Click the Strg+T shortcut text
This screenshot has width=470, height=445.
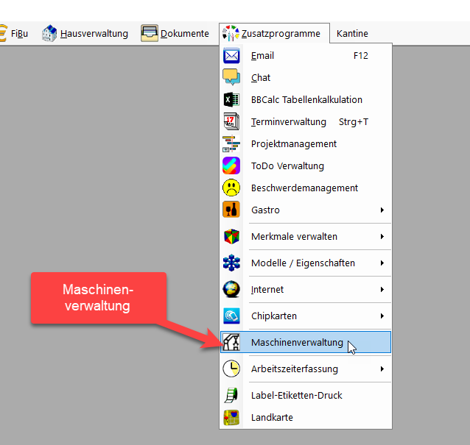tap(354, 122)
